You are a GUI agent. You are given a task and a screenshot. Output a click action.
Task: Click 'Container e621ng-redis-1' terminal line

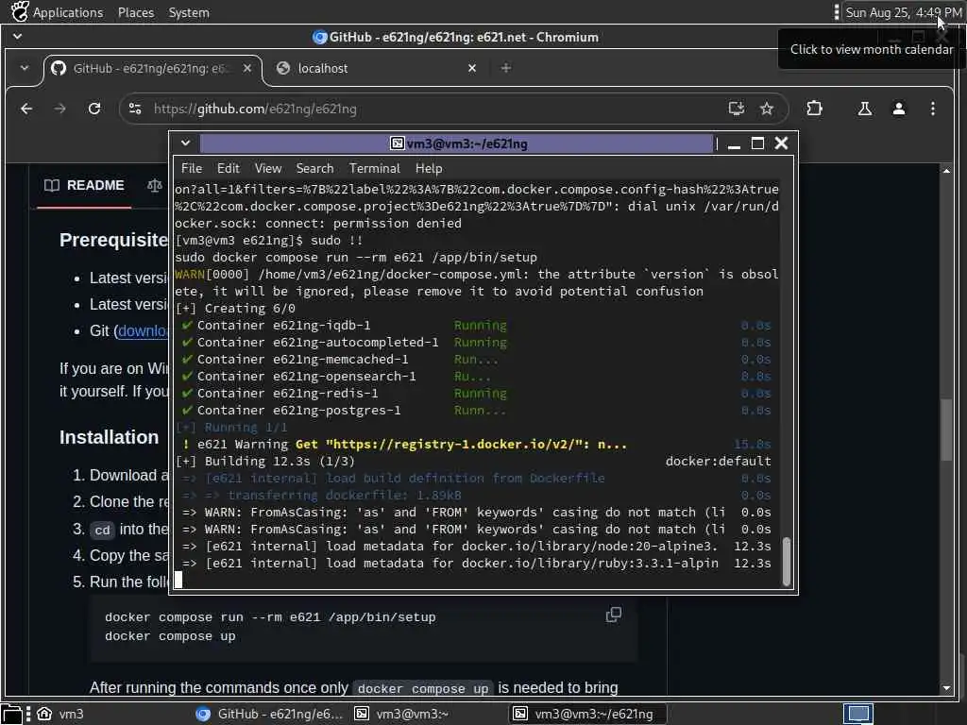[x=287, y=394]
